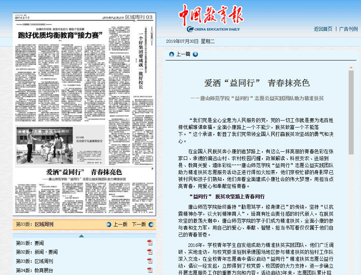
Task: Download PDF of 第01版 要闻
Action: coord(149,243)
